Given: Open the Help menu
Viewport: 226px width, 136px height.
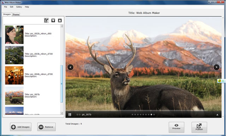Looking at the screenshot, I should pos(27,7).
